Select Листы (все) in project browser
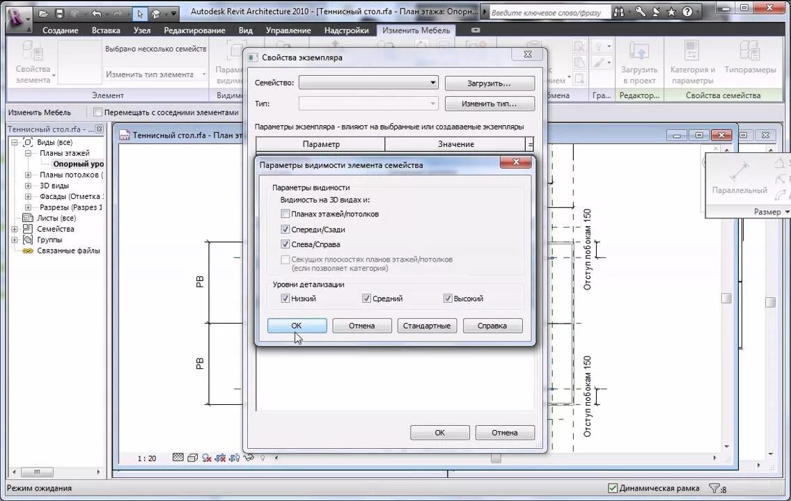The height and width of the screenshot is (501, 791). pyautogui.click(x=56, y=218)
